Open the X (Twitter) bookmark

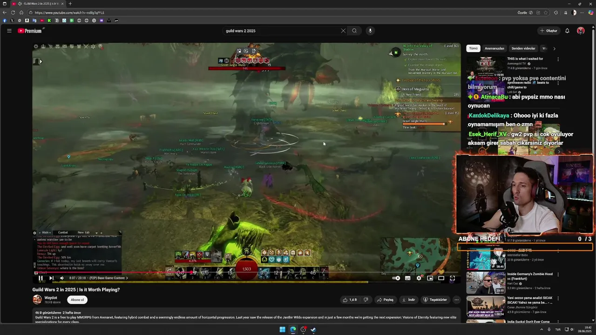(12, 20)
